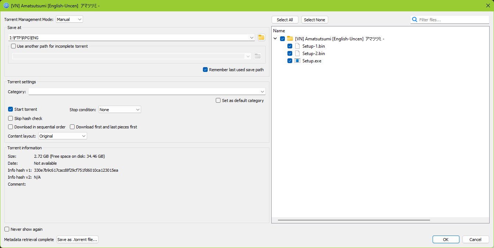Collapse the torrent folder tree node
Screen dimensions: 494x248
coord(275,39)
